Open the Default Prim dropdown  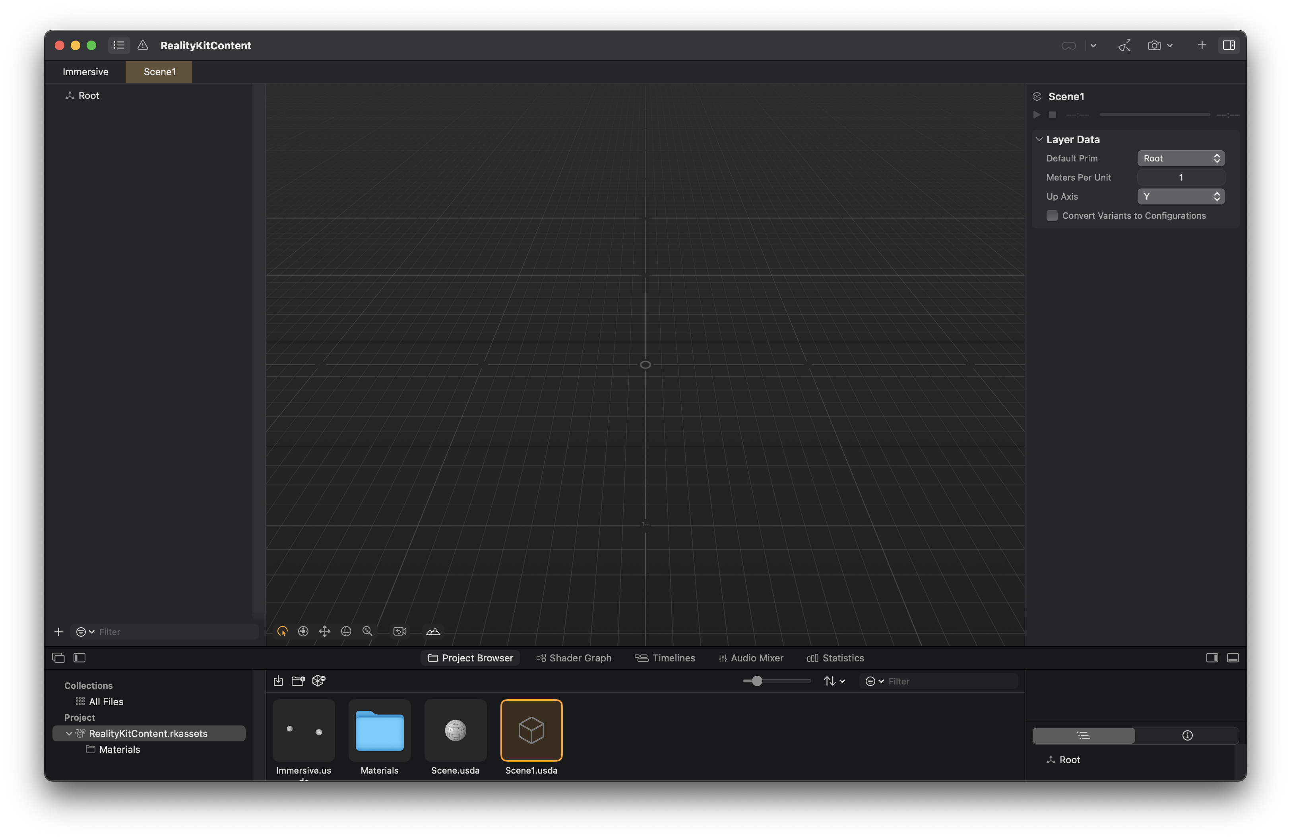(1181, 158)
